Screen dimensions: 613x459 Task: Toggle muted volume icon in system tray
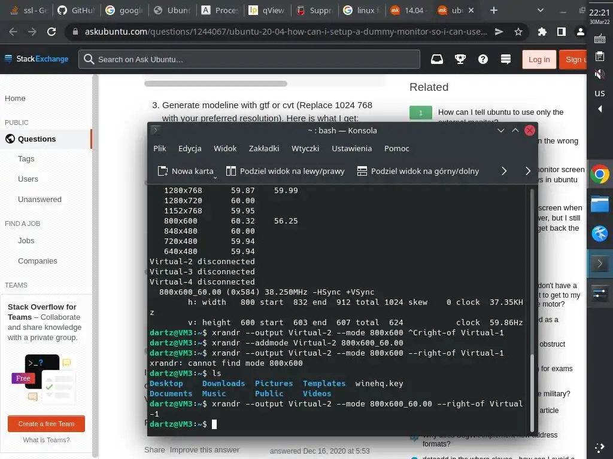(599, 74)
